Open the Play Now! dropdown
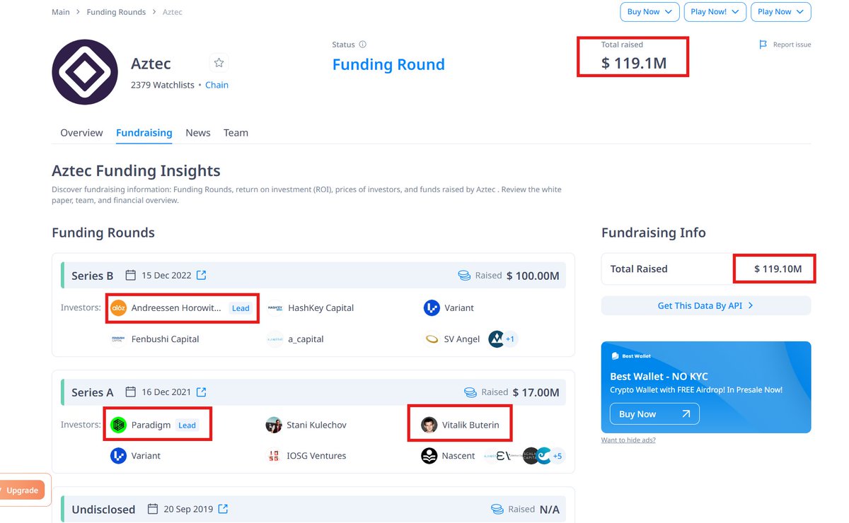This screenshot has height=523, width=849. tap(715, 12)
